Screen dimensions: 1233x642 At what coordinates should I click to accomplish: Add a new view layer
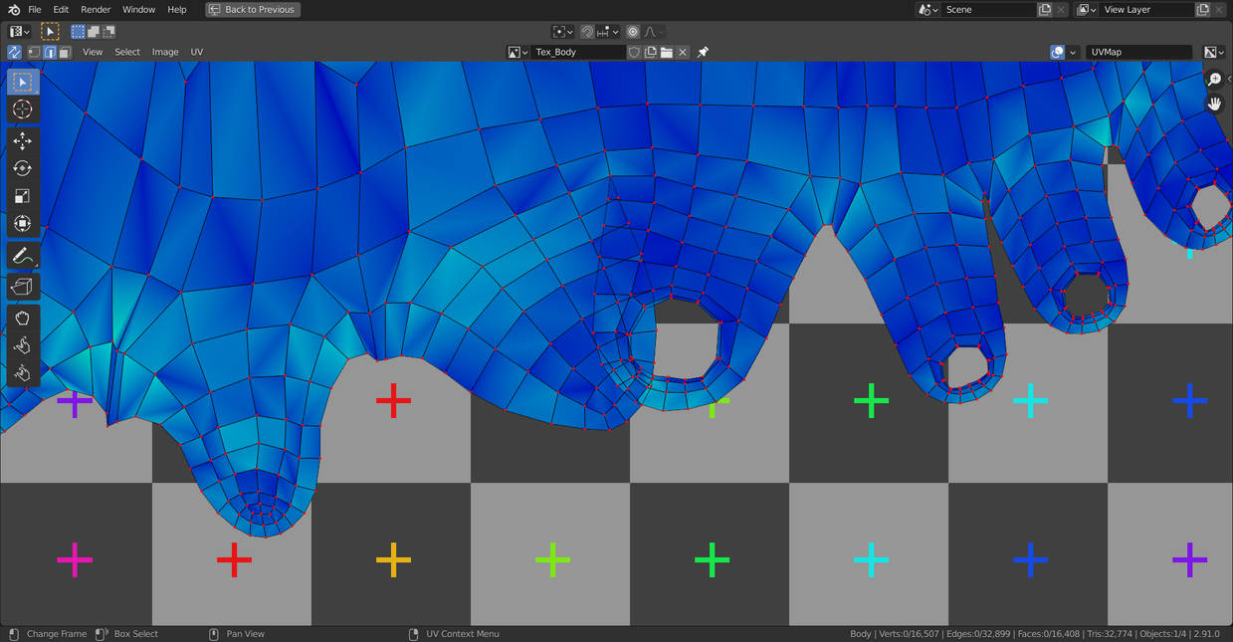click(1203, 9)
